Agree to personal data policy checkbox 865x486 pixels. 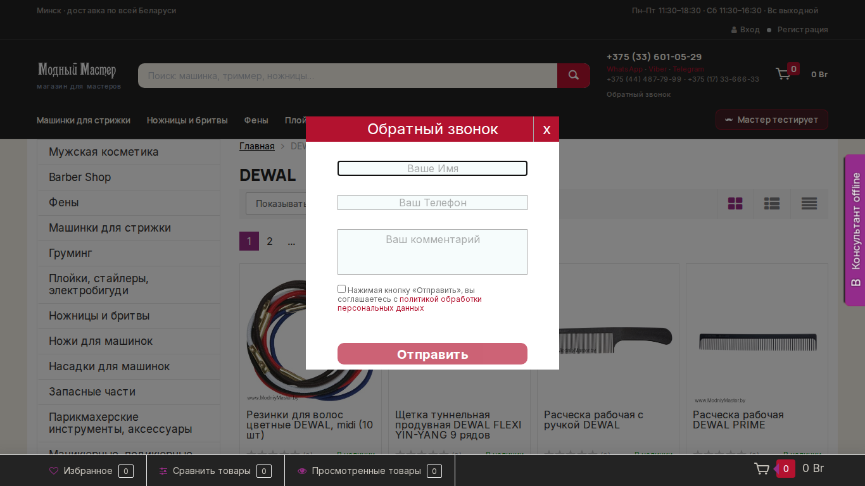[341, 289]
